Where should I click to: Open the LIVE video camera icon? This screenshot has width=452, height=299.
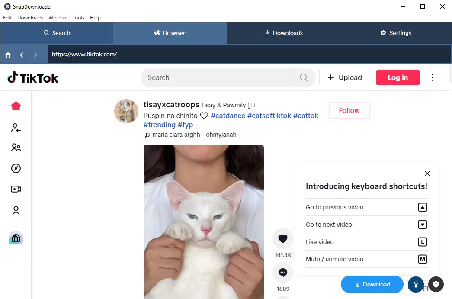pyautogui.click(x=16, y=189)
